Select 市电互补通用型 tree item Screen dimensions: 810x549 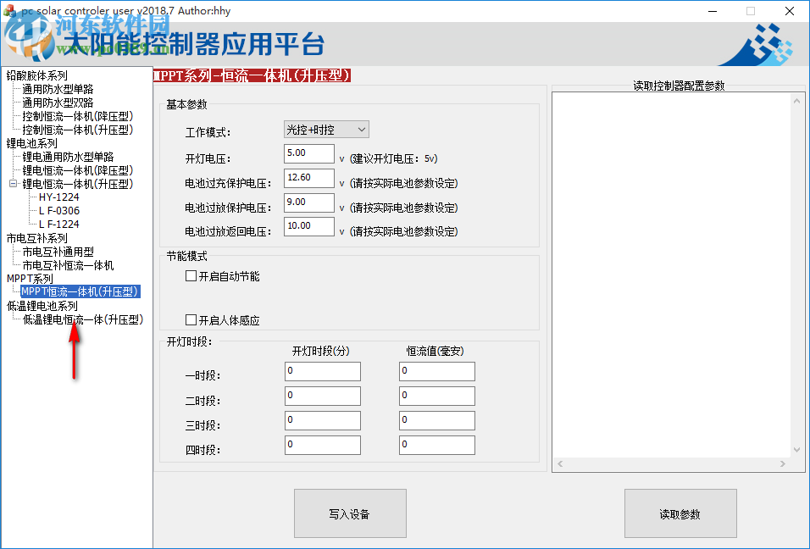point(58,252)
